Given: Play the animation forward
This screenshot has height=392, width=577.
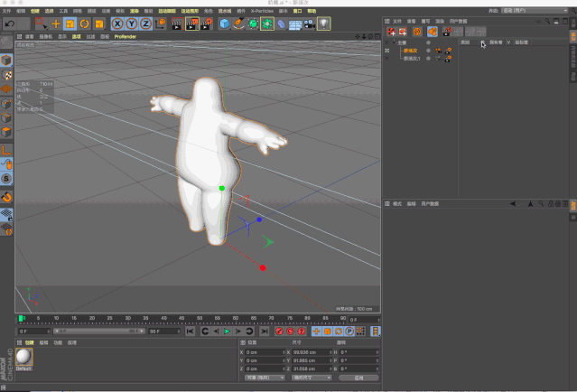Looking at the screenshot, I should coord(227,331).
